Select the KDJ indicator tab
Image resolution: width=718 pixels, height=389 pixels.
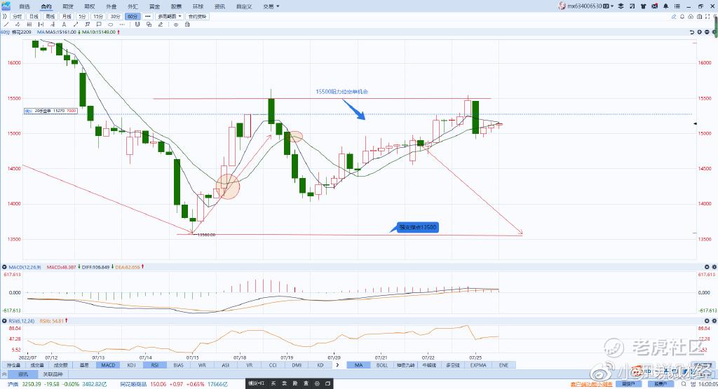tap(131, 364)
